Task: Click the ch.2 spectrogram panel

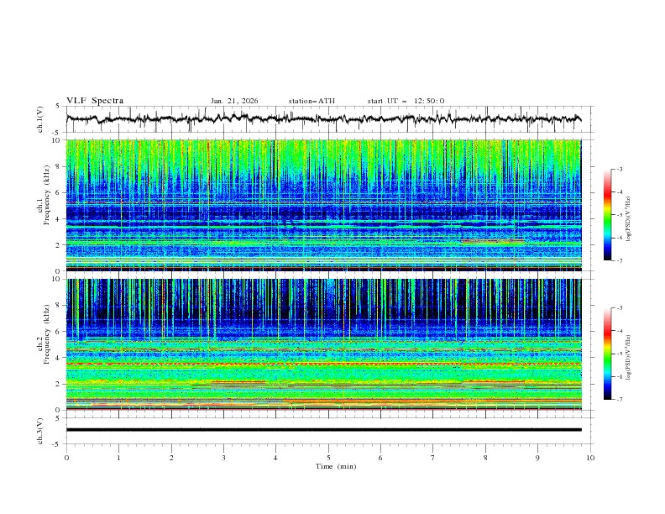Action: pos(323,344)
